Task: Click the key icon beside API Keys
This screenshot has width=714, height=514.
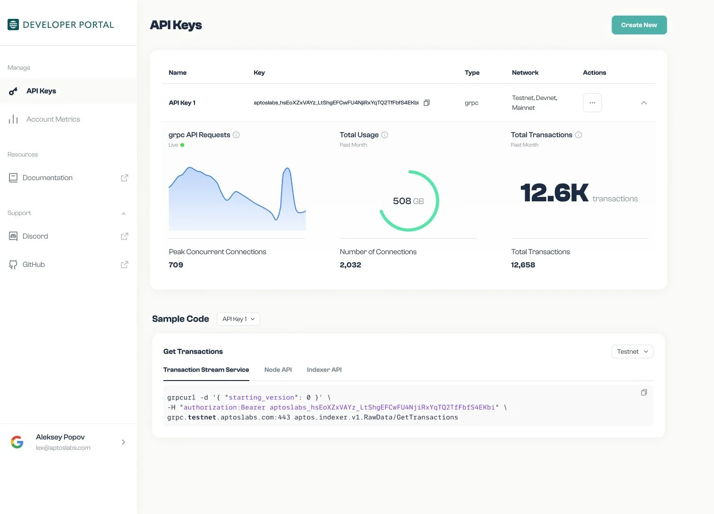Action: tap(13, 91)
